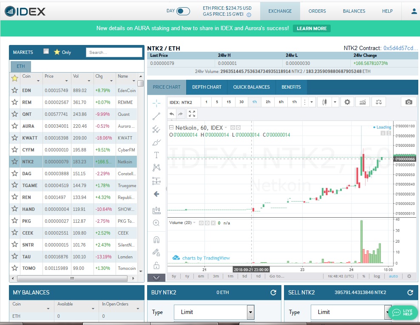Open the Buy order Type dropdown
The height and width of the screenshot is (325, 420).
coord(250,312)
